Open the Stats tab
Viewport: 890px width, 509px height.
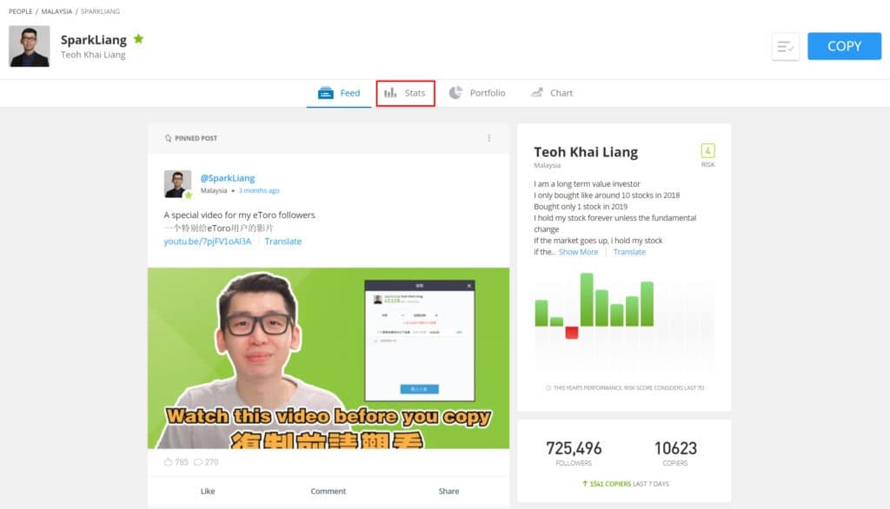[405, 93]
